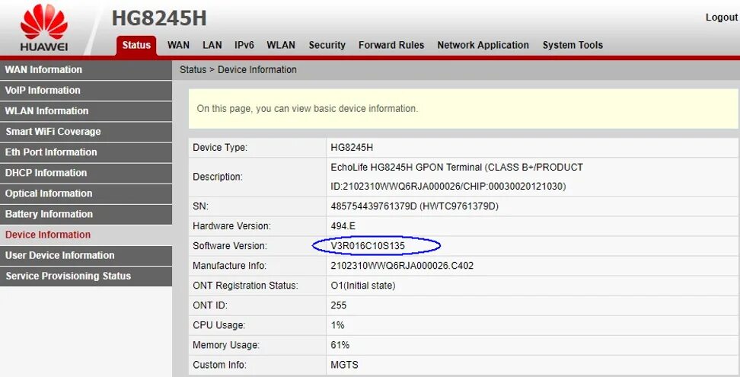Viewport: 740px width, 377px height.
Task: Click the Manufacture Info value ending .C402
Action: [402, 266]
